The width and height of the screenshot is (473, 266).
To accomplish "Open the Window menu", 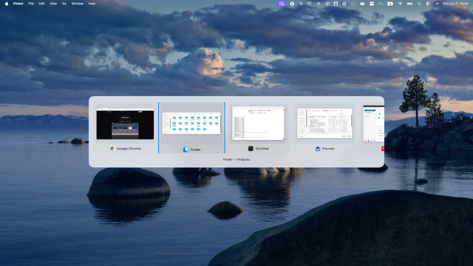I will click(77, 4).
